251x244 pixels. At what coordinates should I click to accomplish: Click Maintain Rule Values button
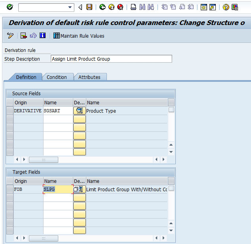pyautogui.click(x=79, y=36)
